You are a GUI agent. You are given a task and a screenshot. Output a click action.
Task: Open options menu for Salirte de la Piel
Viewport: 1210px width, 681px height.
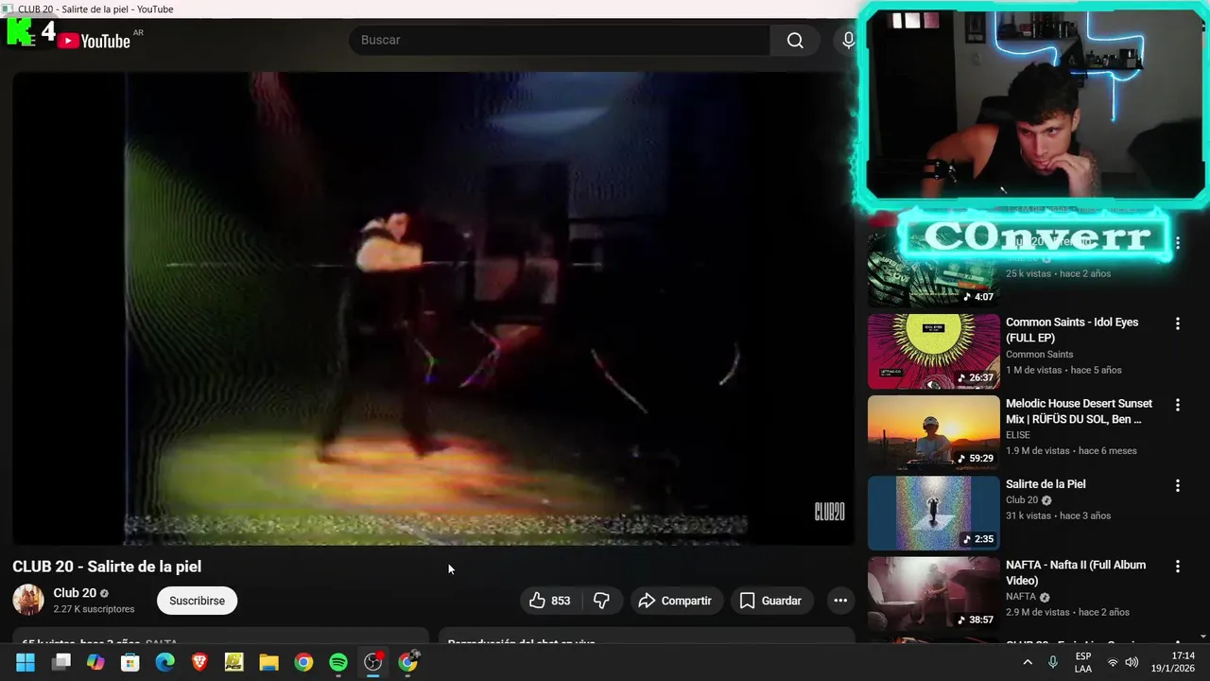pos(1177,485)
